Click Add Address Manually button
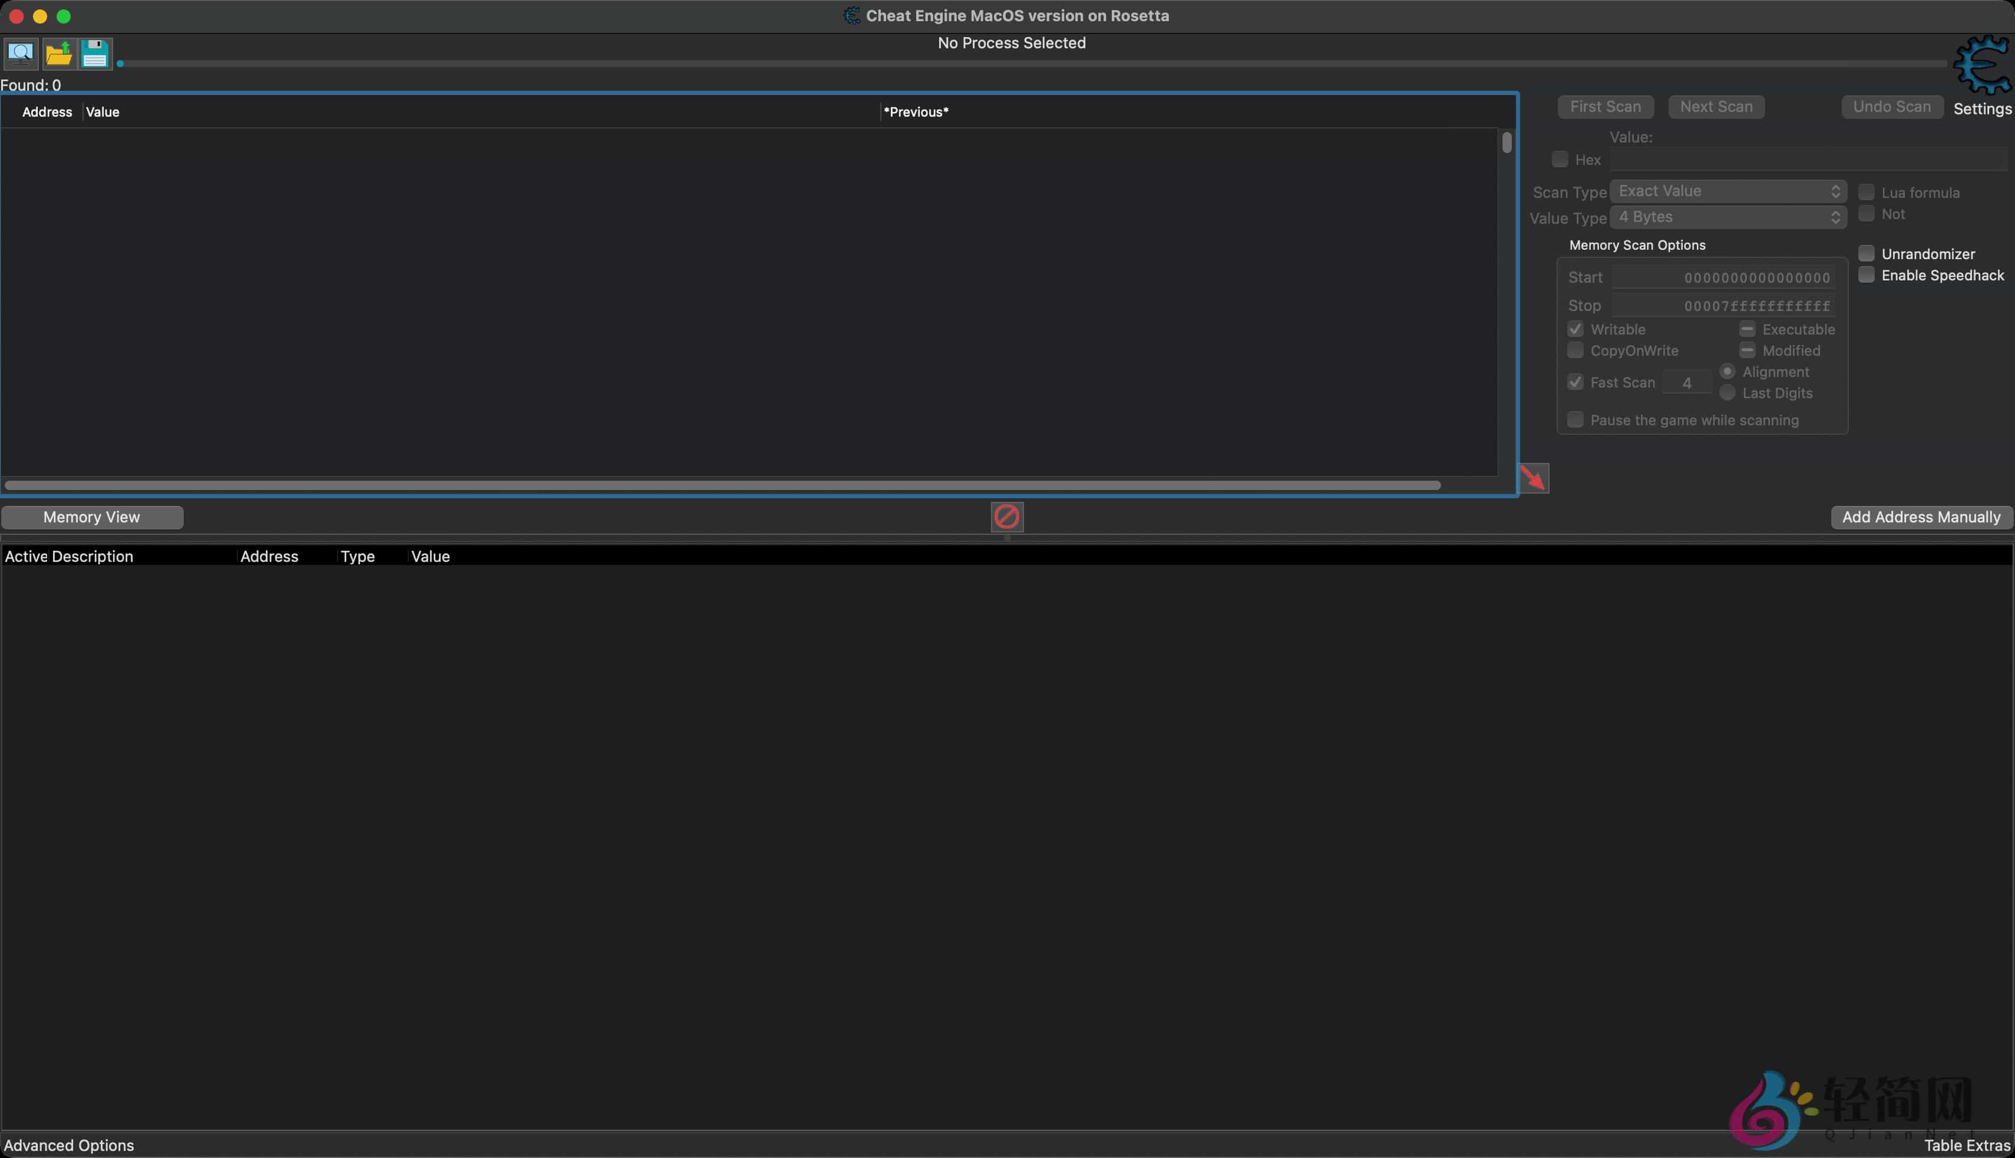The image size is (2015, 1158). tap(1920, 517)
